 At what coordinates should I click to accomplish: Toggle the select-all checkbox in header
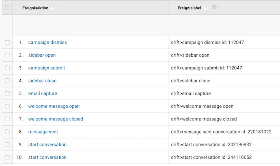[8, 8]
